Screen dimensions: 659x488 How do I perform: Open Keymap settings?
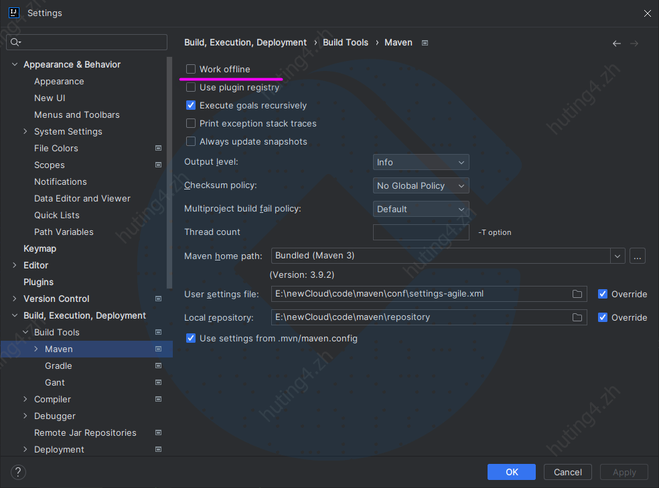click(40, 248)
